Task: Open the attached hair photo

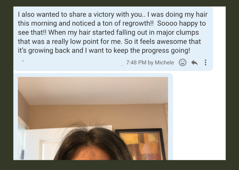Action: (x=93, y=118)
